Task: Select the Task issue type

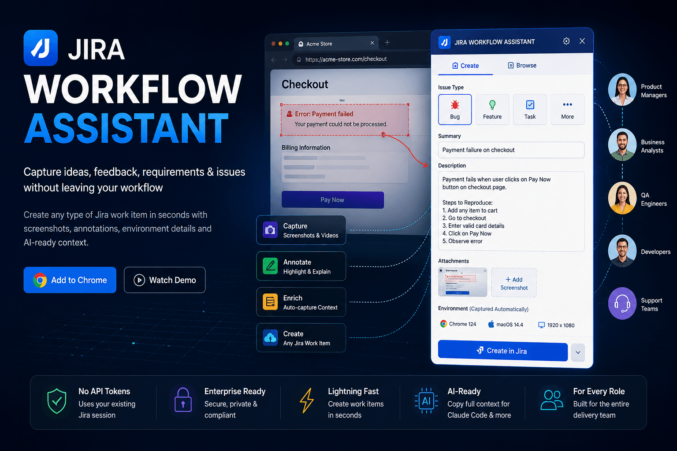Action: click(530, 109)
